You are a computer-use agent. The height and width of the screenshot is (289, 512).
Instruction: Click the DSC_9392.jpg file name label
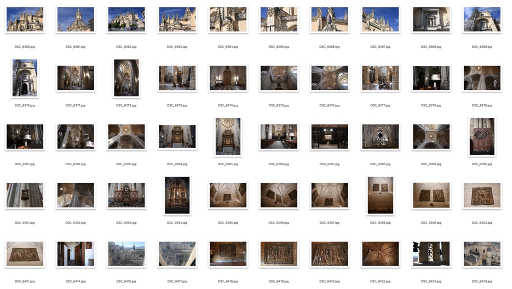(75, 223)
